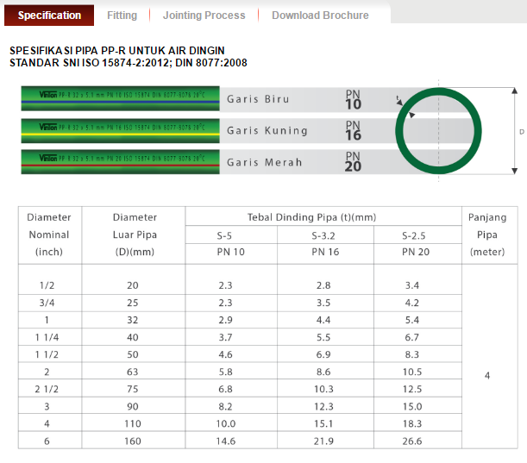
Task: Click the SPESIFIKASI PIPA PP-R heading text
Action: 116,51
